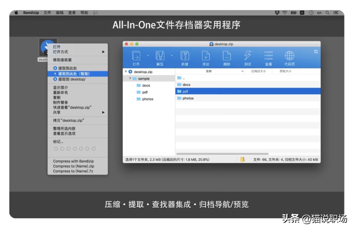Click the archive icon in the status bar

click(x=242, y=159)
